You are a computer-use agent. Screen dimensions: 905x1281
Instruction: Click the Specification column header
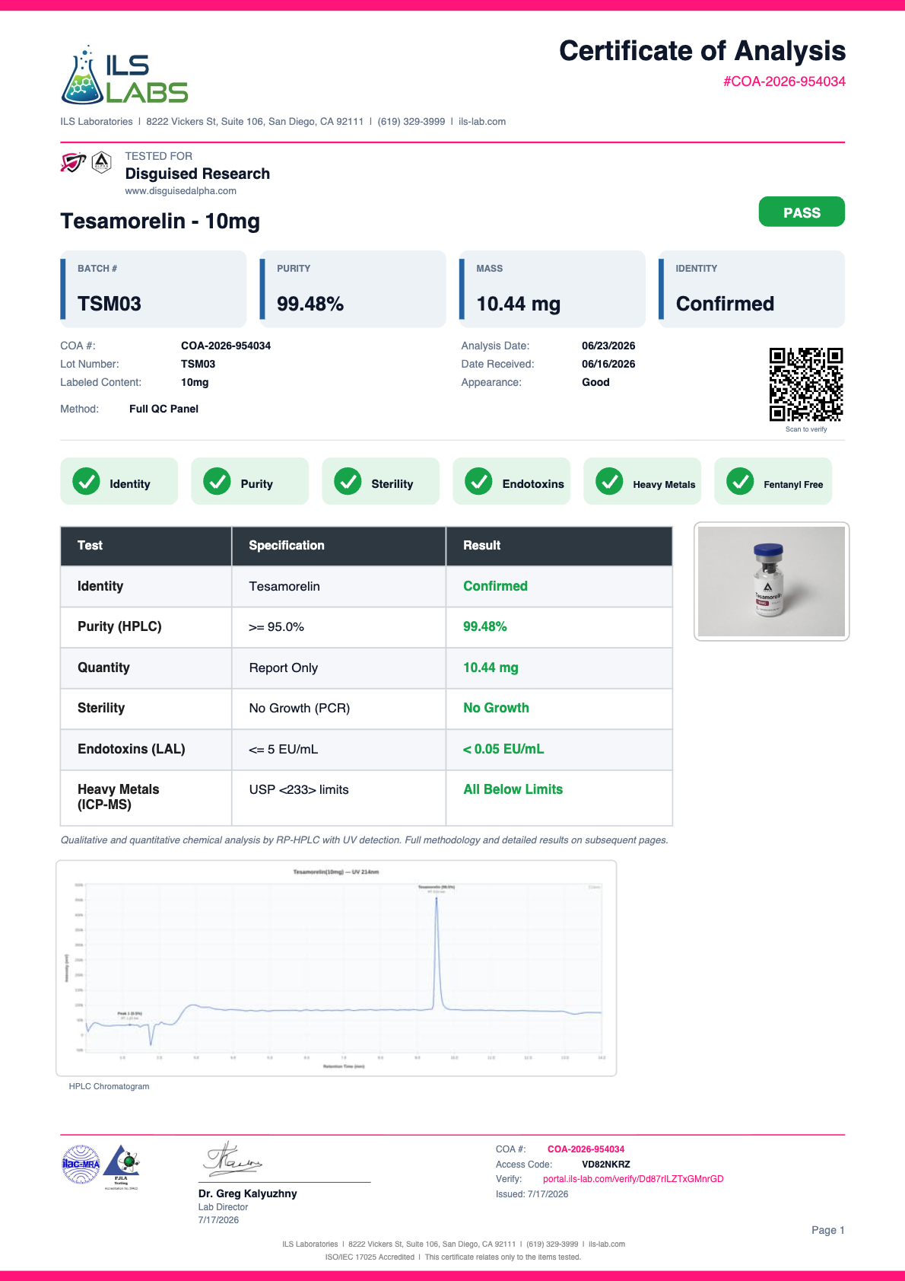pos(338,546)
